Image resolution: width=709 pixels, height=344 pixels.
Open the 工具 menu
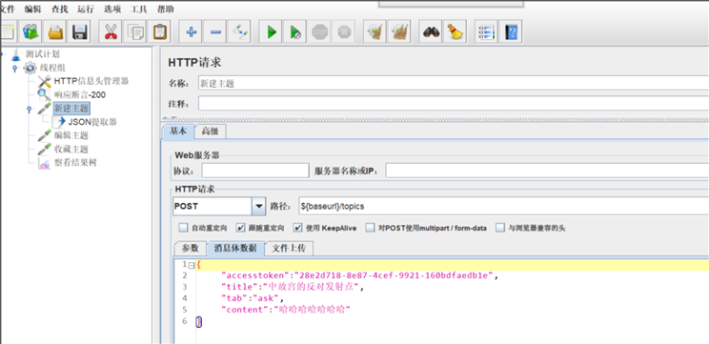point(138,9)
